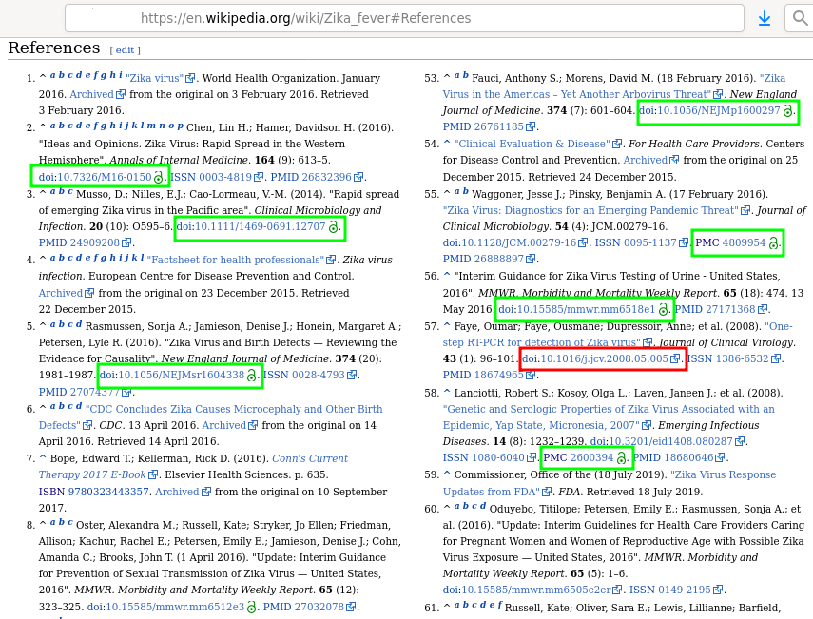Open doi:10.15585/mmwr.mm6518e1 link
Viewport: 813px width, 619px height.
pyautogui.click(x=577, y=309)
